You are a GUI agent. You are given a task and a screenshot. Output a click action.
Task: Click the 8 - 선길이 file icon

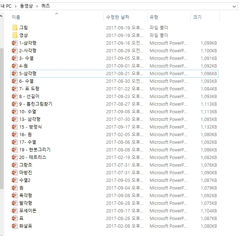point(15,97)
